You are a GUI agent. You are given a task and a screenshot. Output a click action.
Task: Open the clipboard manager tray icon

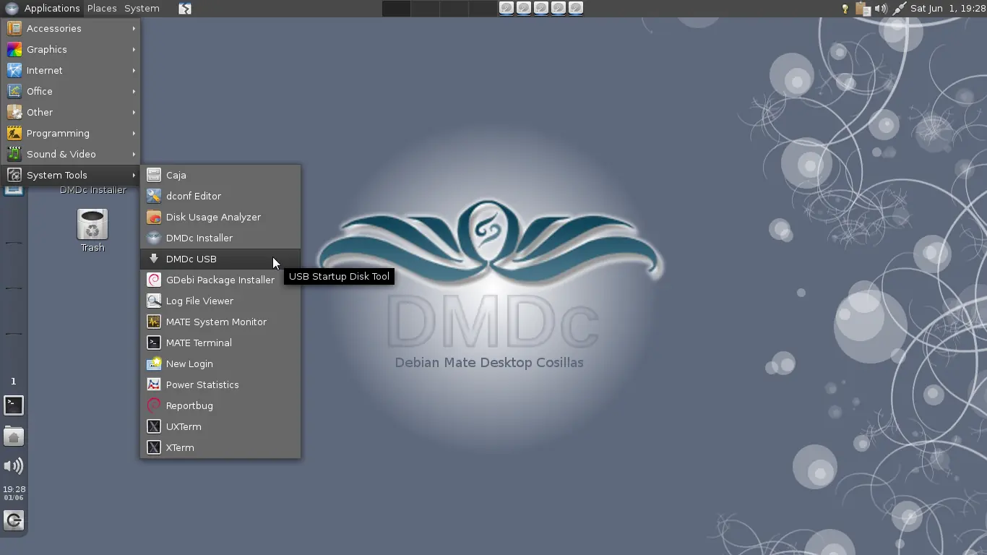pyautogui.click(x=863, y=9)
